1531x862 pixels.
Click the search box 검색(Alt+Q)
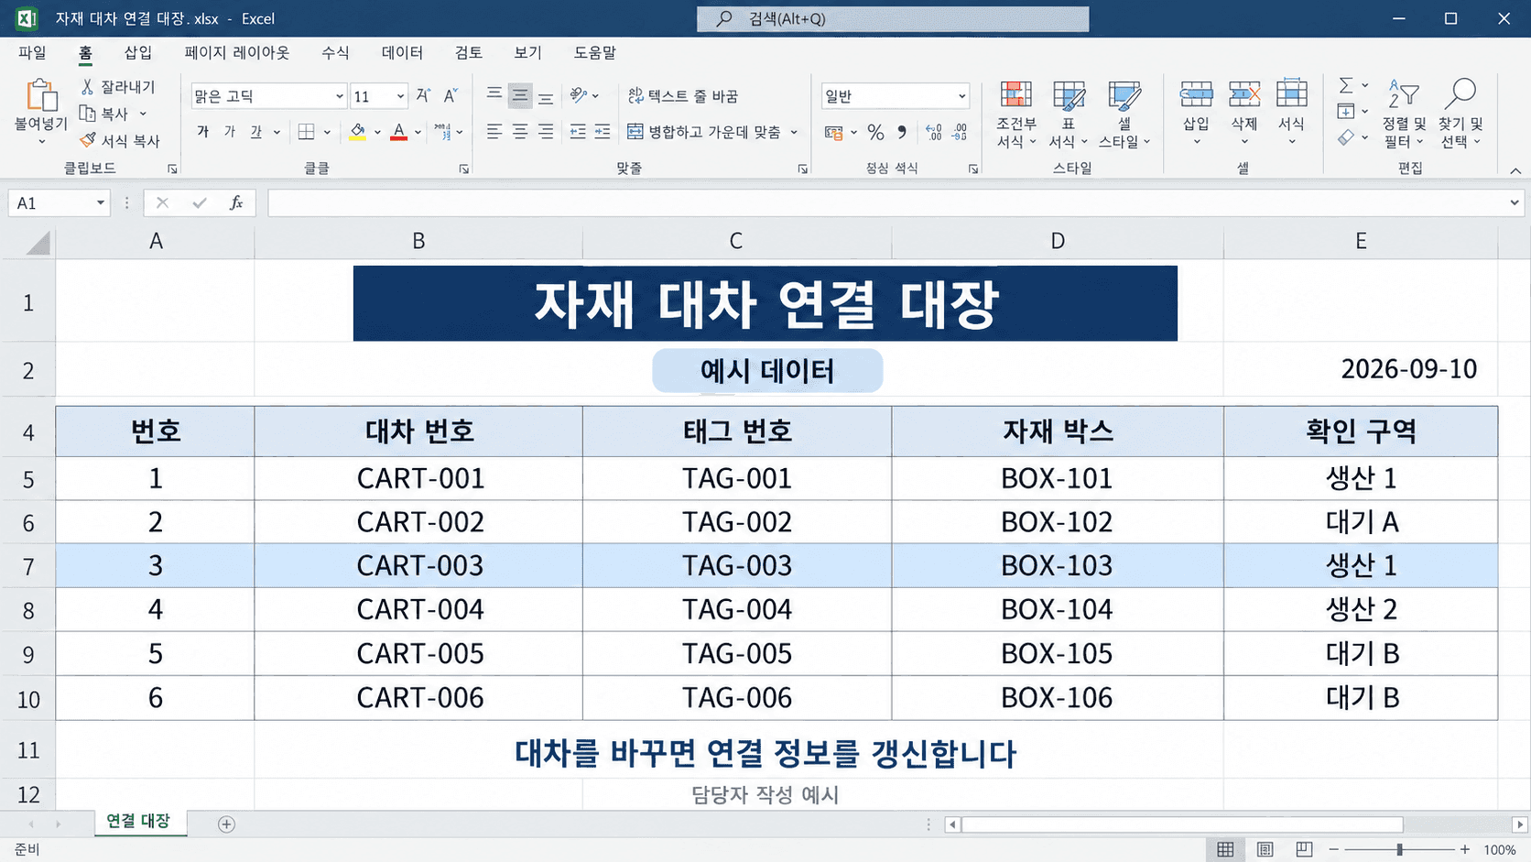pos(893,18)
